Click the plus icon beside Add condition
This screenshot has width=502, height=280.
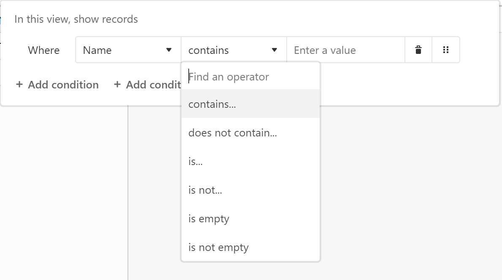19,85
